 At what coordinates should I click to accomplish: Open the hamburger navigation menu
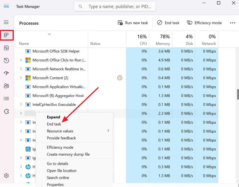[6, 22]
